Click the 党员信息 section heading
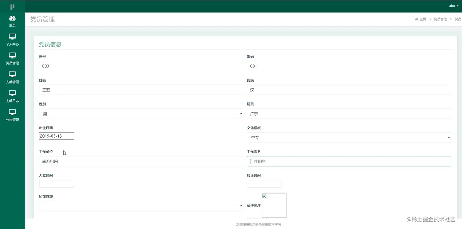The width and height of the screenshot is (462, 229). coord(50,44)
